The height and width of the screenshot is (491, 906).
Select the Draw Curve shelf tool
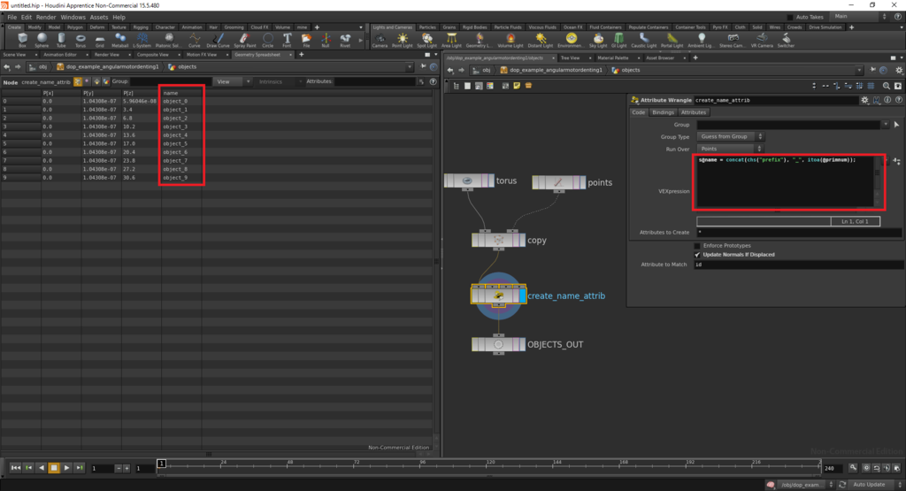point(218,40)
